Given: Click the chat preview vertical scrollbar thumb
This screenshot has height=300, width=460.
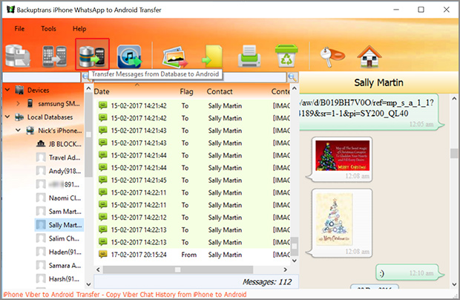Looking at the screenshot, I should [454, 153].
